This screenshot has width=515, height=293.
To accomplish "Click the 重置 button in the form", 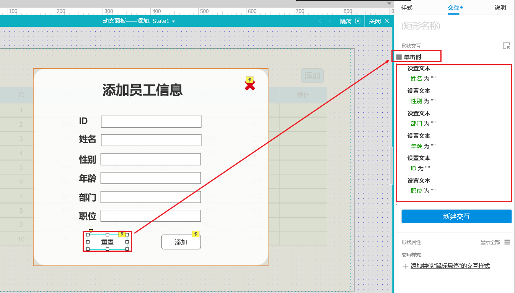I will (108, 242).
